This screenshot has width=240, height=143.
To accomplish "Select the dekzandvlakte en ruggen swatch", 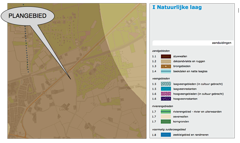I will coord(166,61).
